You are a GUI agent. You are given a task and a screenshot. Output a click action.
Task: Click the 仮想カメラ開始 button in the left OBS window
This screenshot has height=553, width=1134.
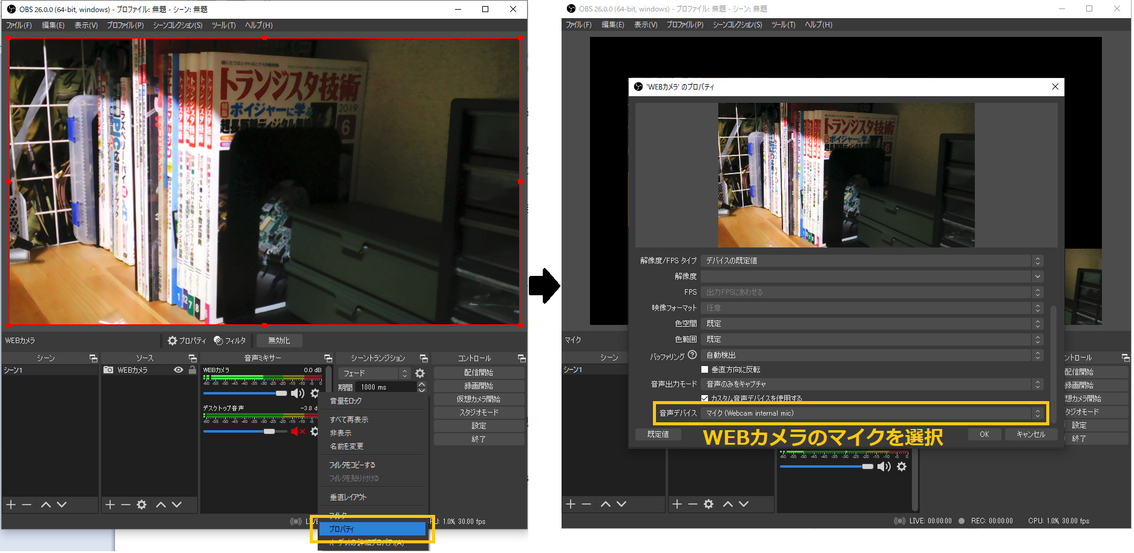click(x=479, y=399)
